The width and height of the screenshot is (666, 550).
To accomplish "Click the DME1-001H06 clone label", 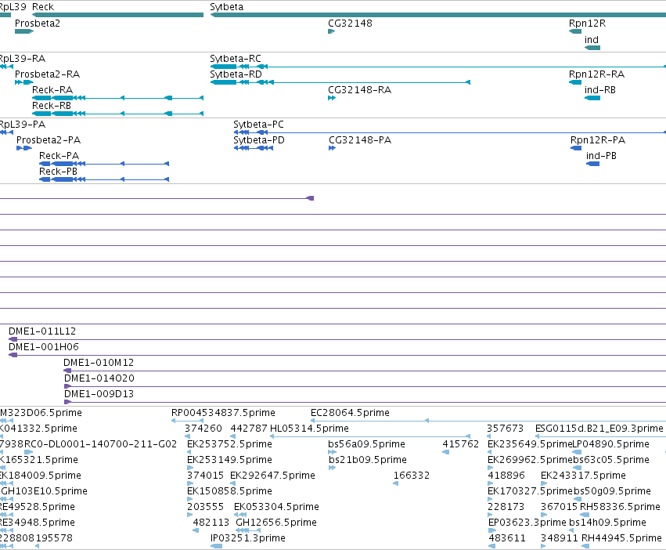I will click(44, 346).
